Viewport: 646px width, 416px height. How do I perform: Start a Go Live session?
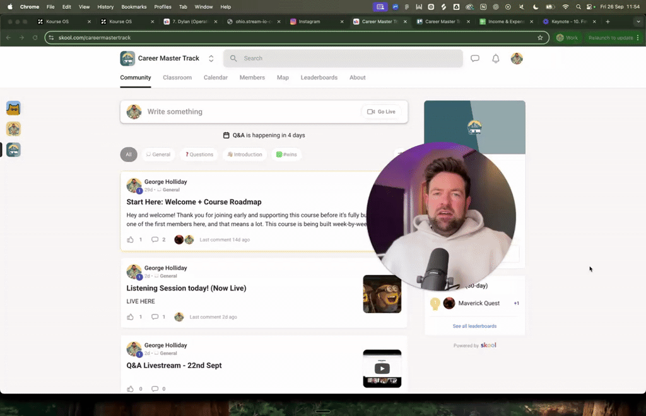[381, 112]
